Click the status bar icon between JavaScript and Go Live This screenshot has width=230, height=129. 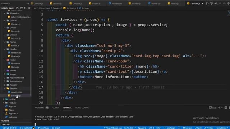pos(179,128)
